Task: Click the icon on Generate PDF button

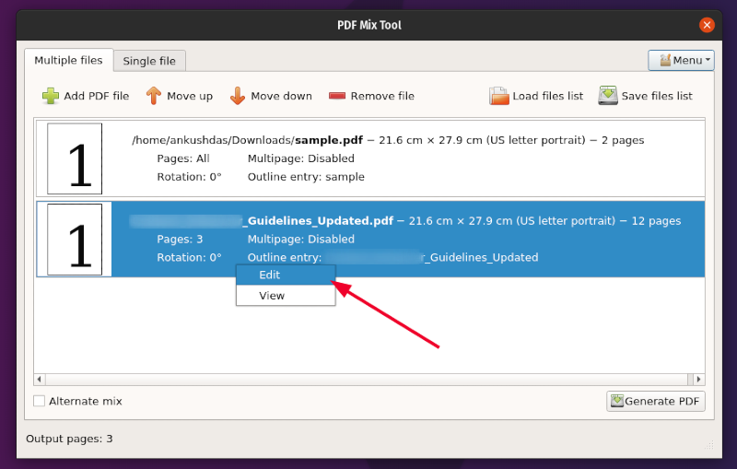Action: click(616, 401)
